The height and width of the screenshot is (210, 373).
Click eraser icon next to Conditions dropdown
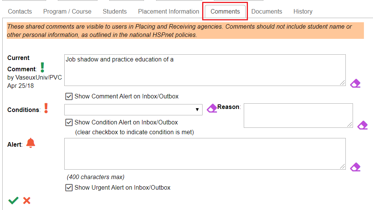212,108
